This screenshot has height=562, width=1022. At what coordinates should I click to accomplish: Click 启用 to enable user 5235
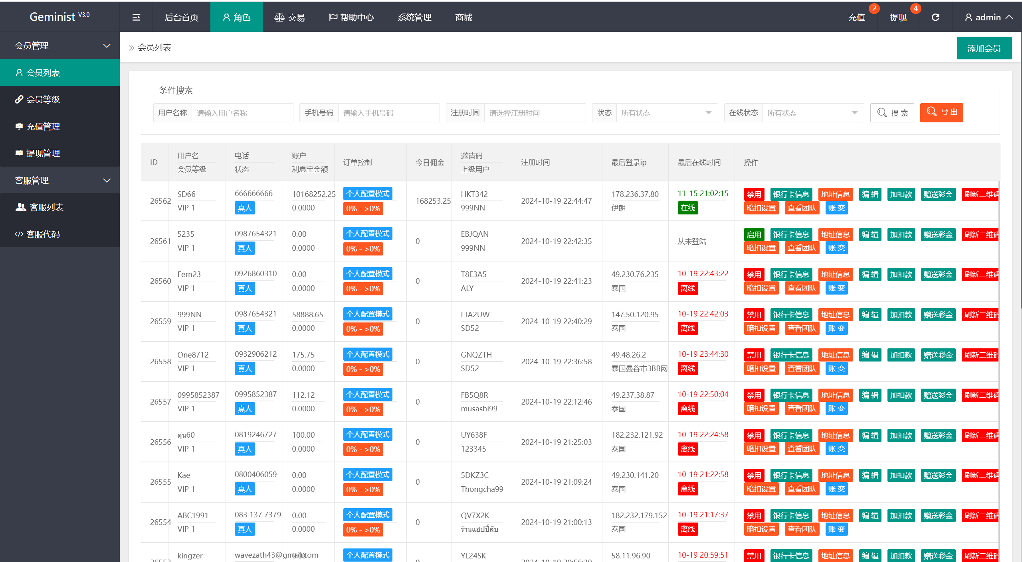click(754, 235)
